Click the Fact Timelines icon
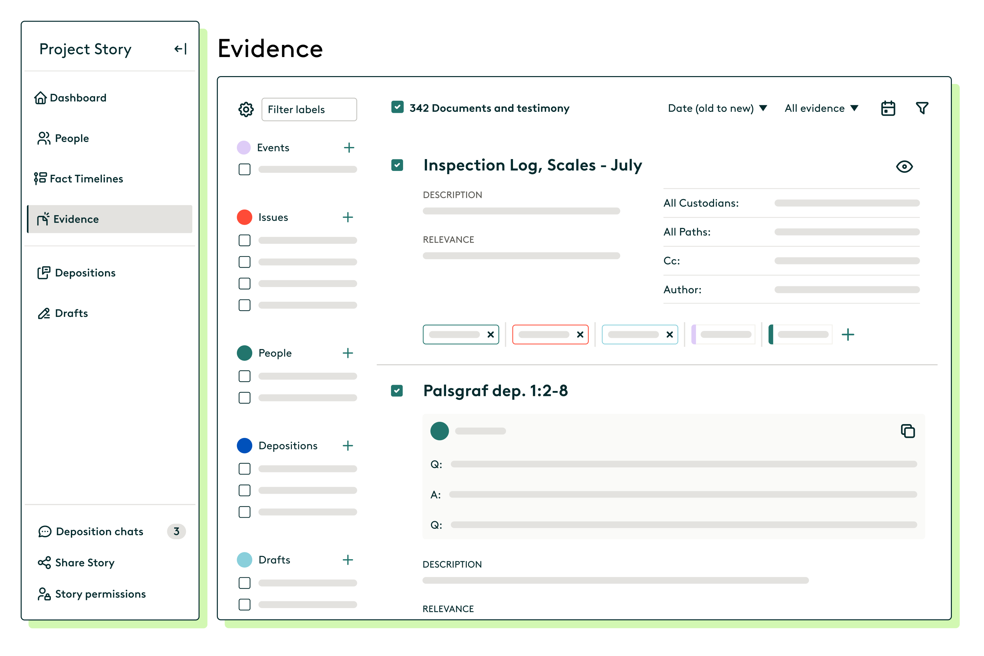 pyautogui.click(x=40, y=179)
